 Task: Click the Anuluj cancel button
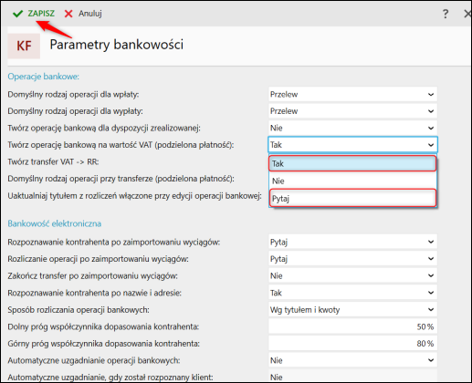83,14
